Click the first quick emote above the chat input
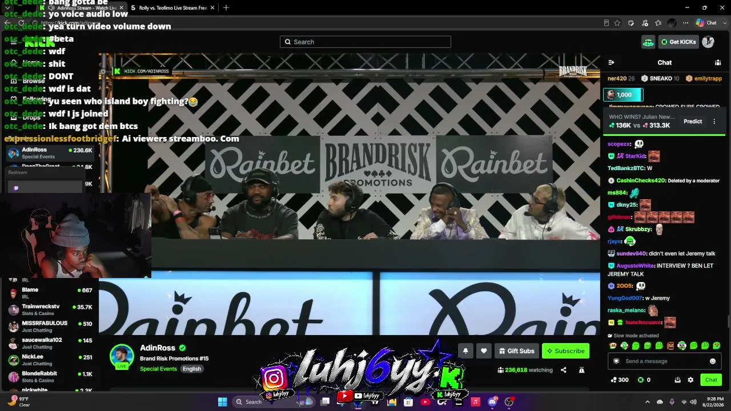Screen dimensions: 731x411 pos(613,346)
